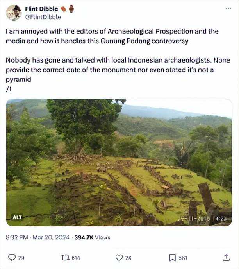Click the 561 bookmarks count
The height and width of the screenshot is (269, 239).
(x=183, y=258)
